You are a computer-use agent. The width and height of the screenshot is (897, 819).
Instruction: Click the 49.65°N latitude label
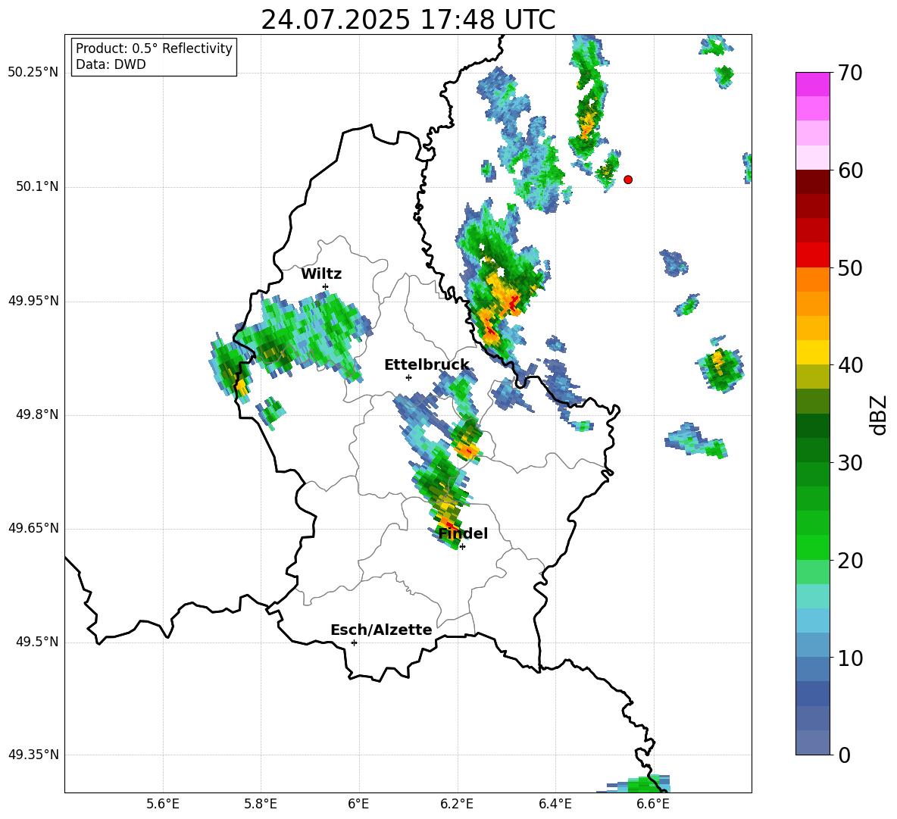point(33,527)
